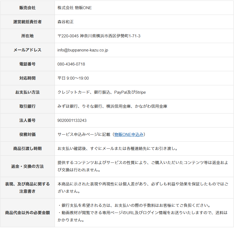Click the 販売会社 header cell
234x228 pixels.
click(x=27, y=8)
